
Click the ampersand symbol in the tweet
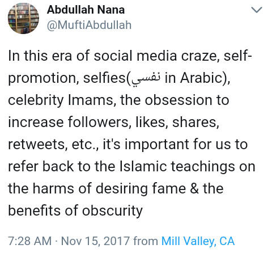click(x=194, y=188)
